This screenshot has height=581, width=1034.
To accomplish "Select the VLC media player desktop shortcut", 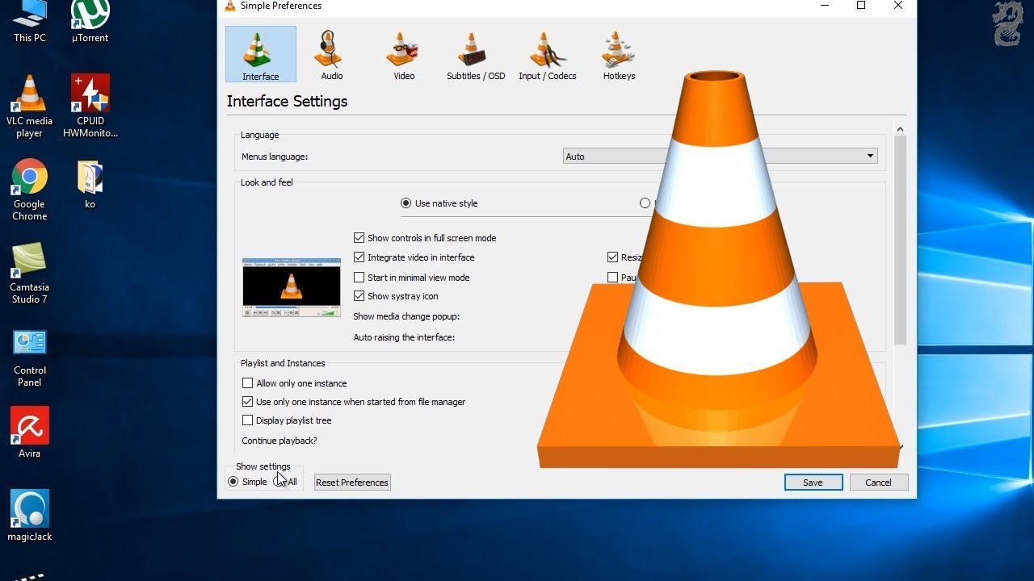I will click(30, 107).
